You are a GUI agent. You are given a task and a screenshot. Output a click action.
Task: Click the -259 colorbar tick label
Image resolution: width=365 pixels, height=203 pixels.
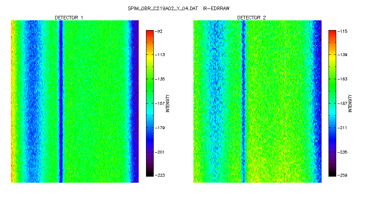[342, 175]
